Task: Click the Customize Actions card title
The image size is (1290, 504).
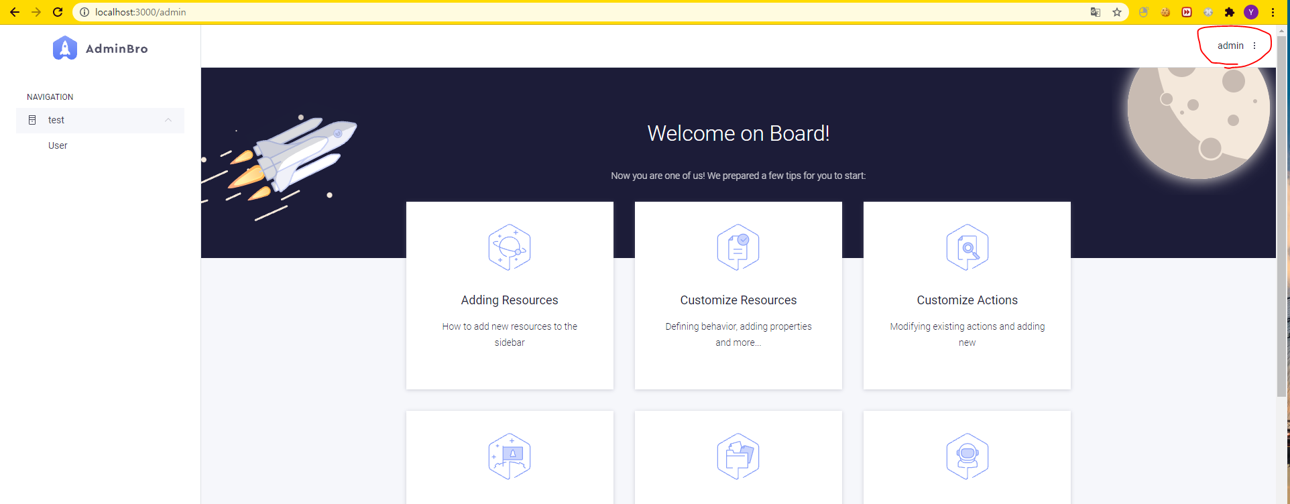Action: coord(967,300)
